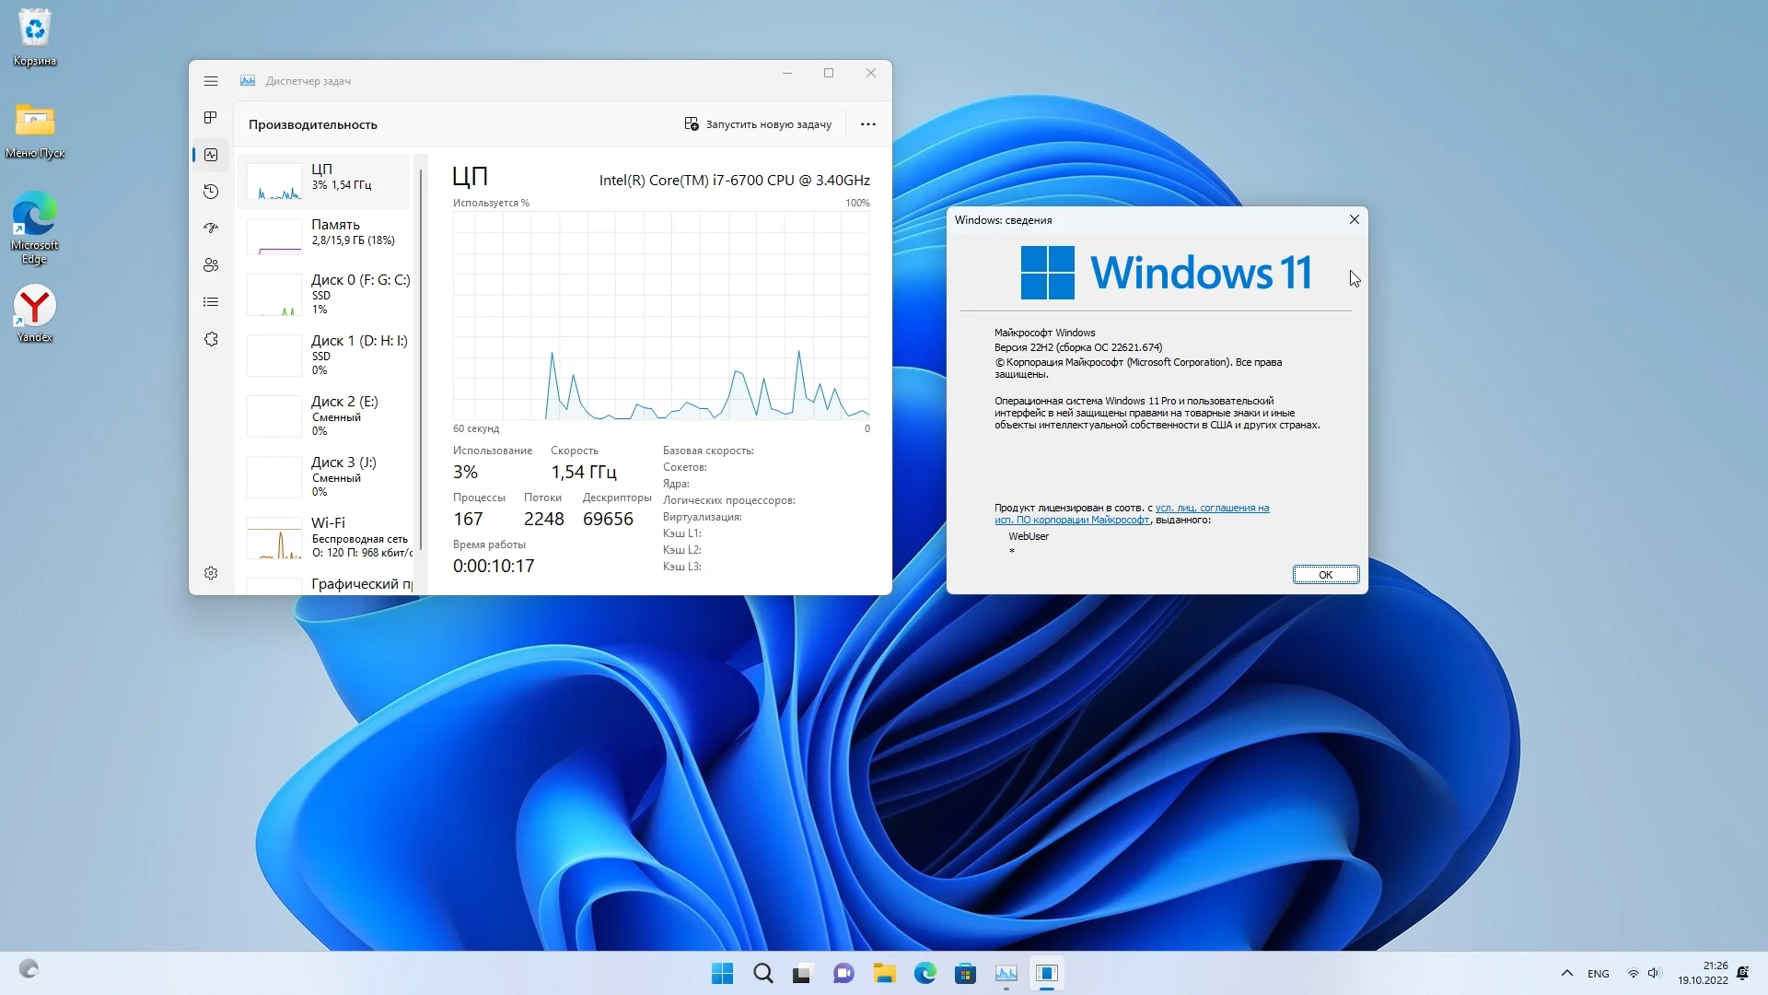The width and height of the screenshot is (1768, 995).
Task: Open Microsoft license terms link
Action: (1212, 509)
